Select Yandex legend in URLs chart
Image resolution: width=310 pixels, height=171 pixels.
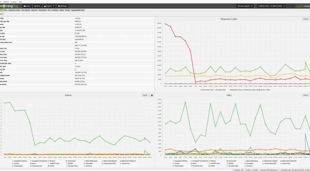176,164
